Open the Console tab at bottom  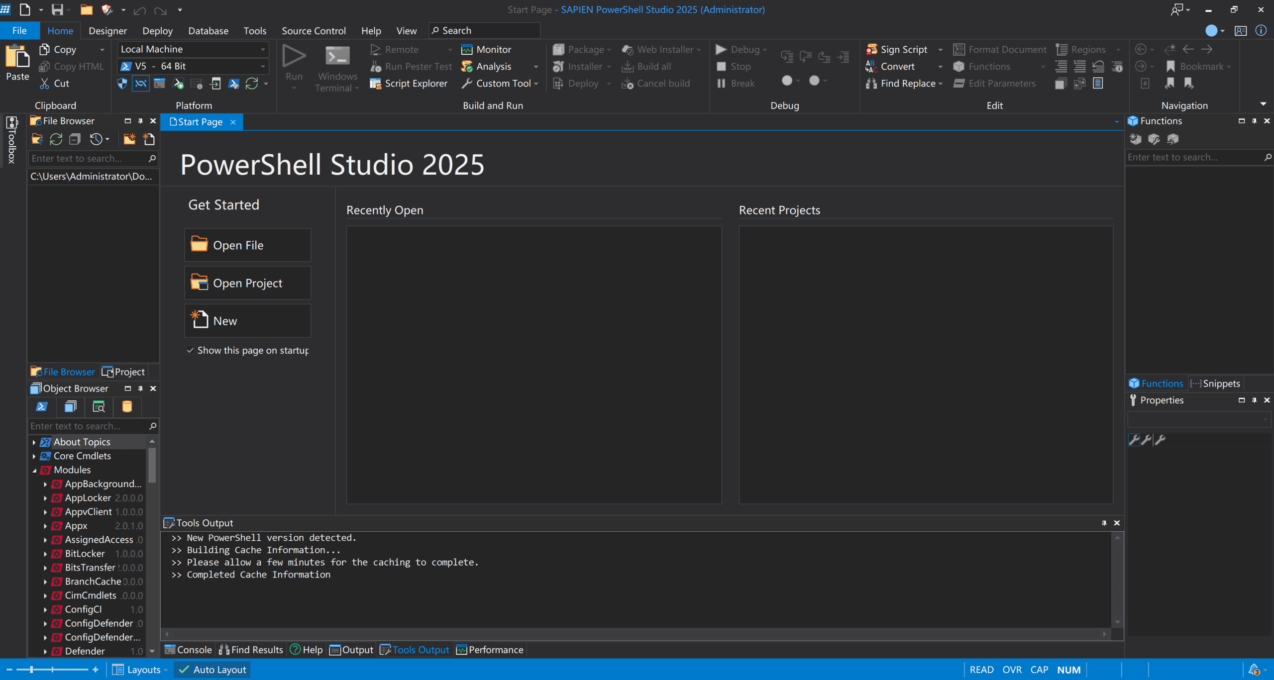[188, 650]
